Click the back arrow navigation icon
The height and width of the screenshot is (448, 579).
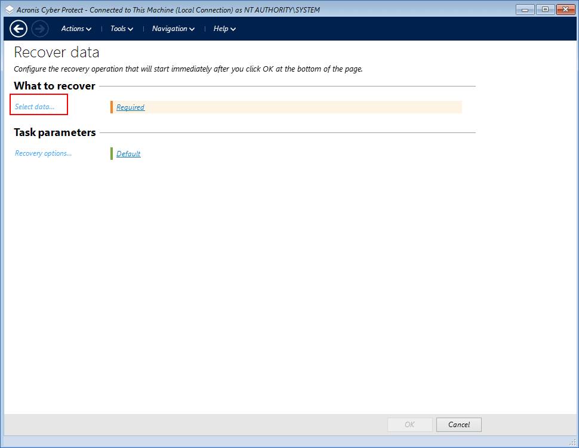click(x=19, y=29)
